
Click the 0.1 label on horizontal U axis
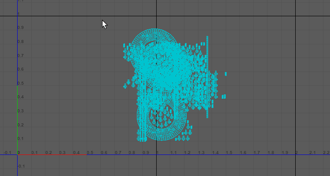(x=34, y=153)
